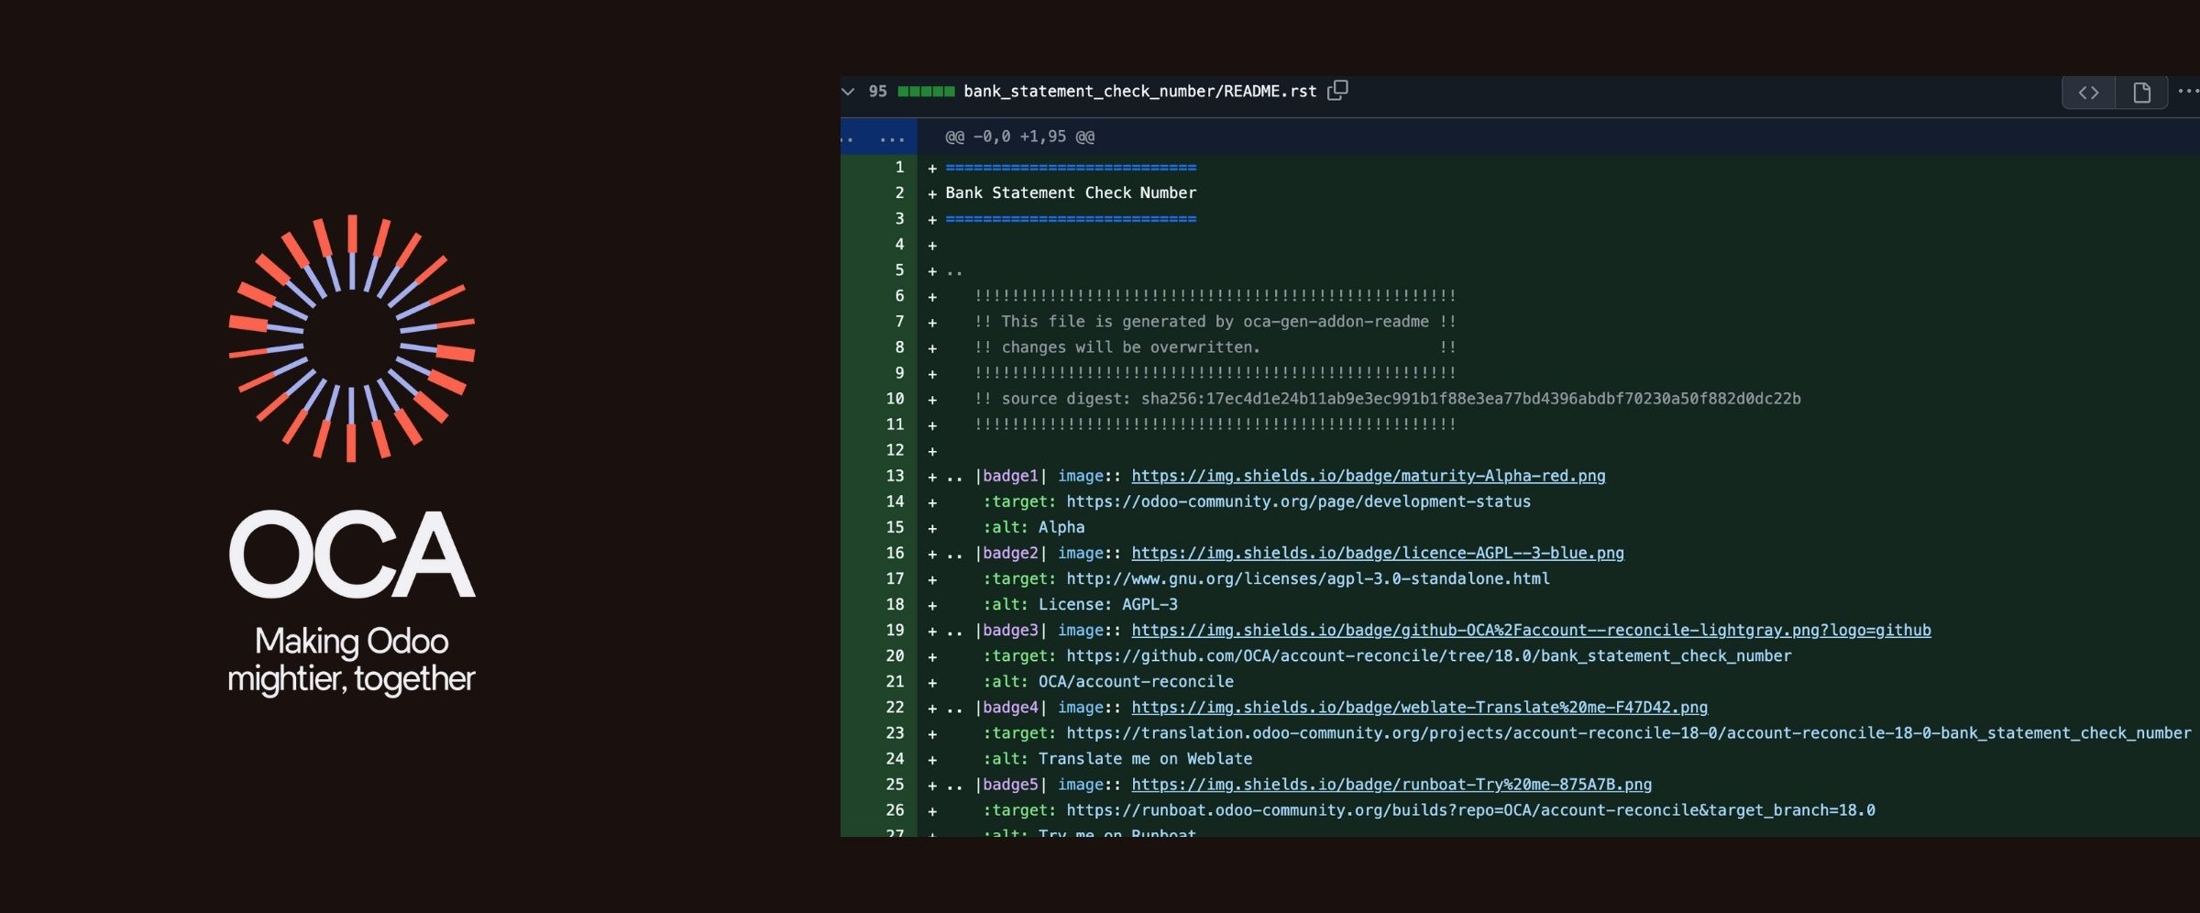Click line number 2 in the diff

[899, 192]
